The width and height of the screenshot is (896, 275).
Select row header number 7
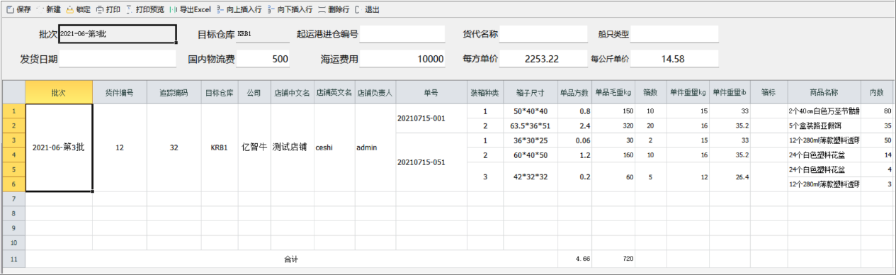click(x=13, y=199)
